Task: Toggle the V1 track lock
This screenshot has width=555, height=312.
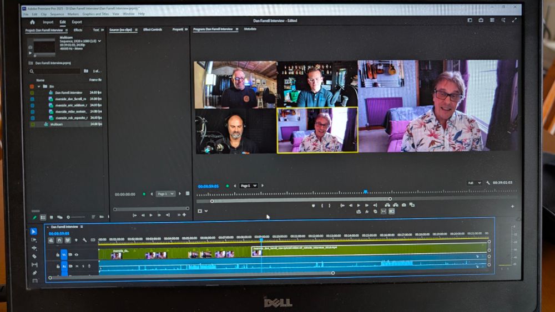Action: click(x=58, y=254)
